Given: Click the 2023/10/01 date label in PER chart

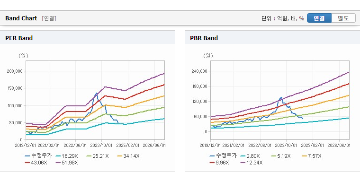Looking at the screenshot, I should 101,146.
